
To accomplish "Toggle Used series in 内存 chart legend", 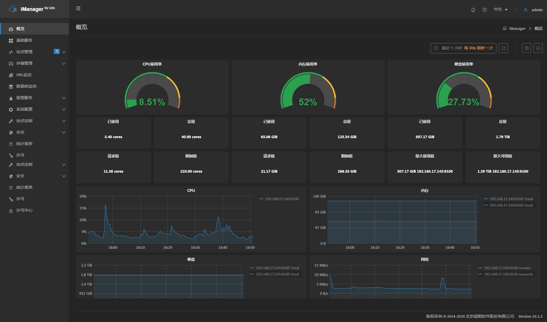I will click(511, 205).
